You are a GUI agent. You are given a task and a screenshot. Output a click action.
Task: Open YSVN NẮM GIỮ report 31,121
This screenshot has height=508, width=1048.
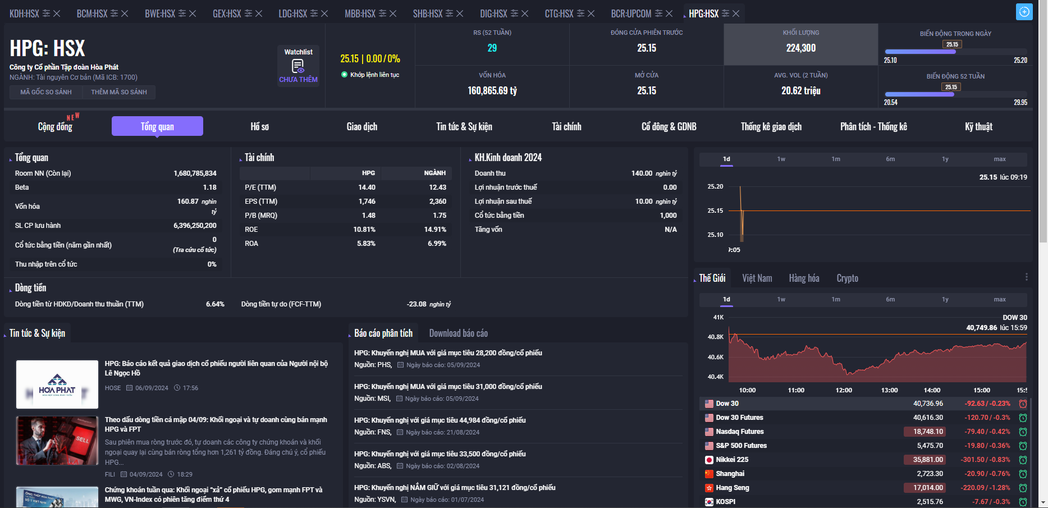455,487
